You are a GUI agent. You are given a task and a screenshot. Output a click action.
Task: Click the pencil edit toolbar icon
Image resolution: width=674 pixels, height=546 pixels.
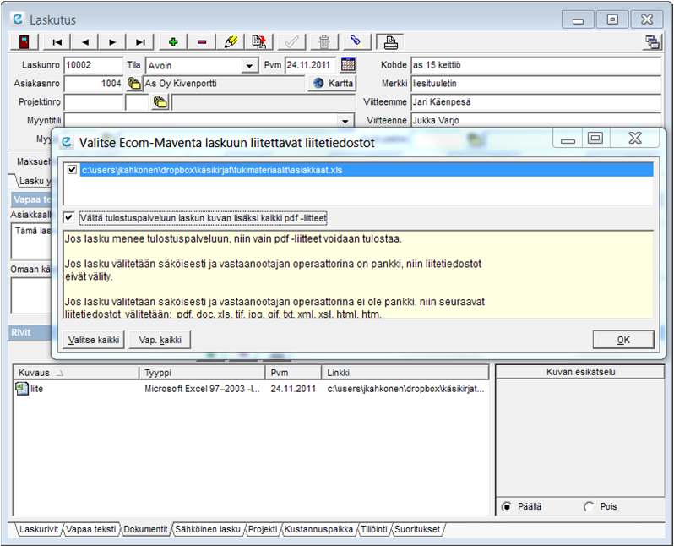click(231, 42)
